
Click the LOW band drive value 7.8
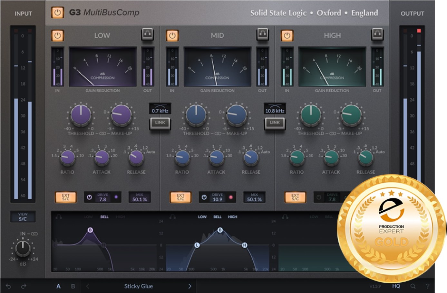pyautogui.click(x=102, y=199)
